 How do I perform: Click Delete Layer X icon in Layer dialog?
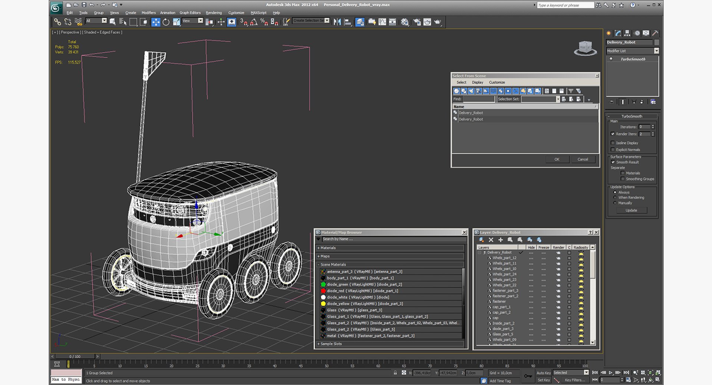click(x=491, y=240)
